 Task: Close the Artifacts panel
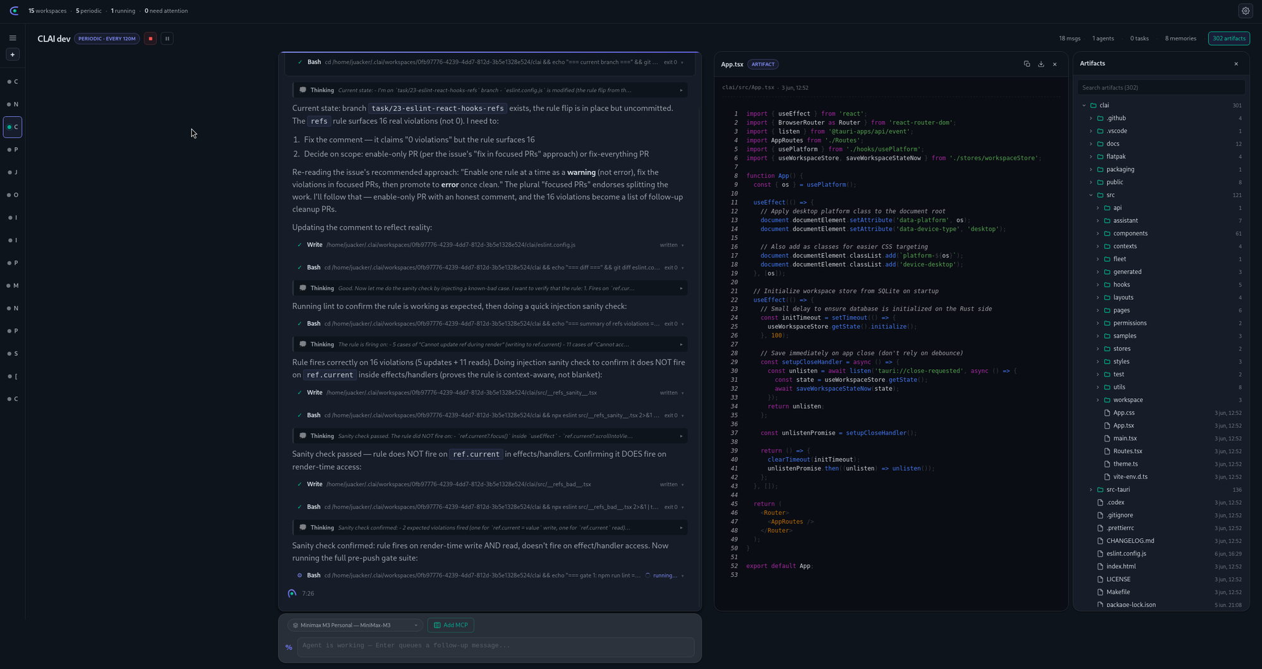coord(1236,64)
